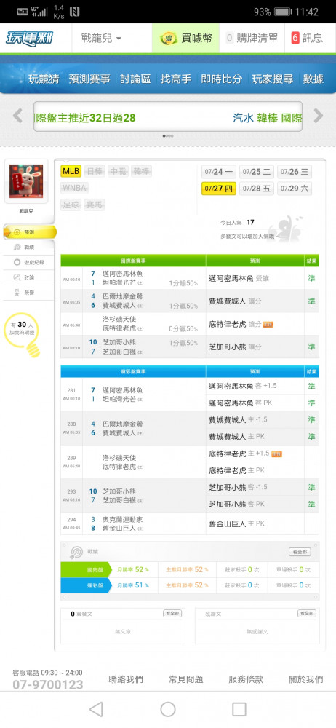Open 討論 in the left sidebar
The height and width of the screenshot is (728, 336).
tap(29, 277)
